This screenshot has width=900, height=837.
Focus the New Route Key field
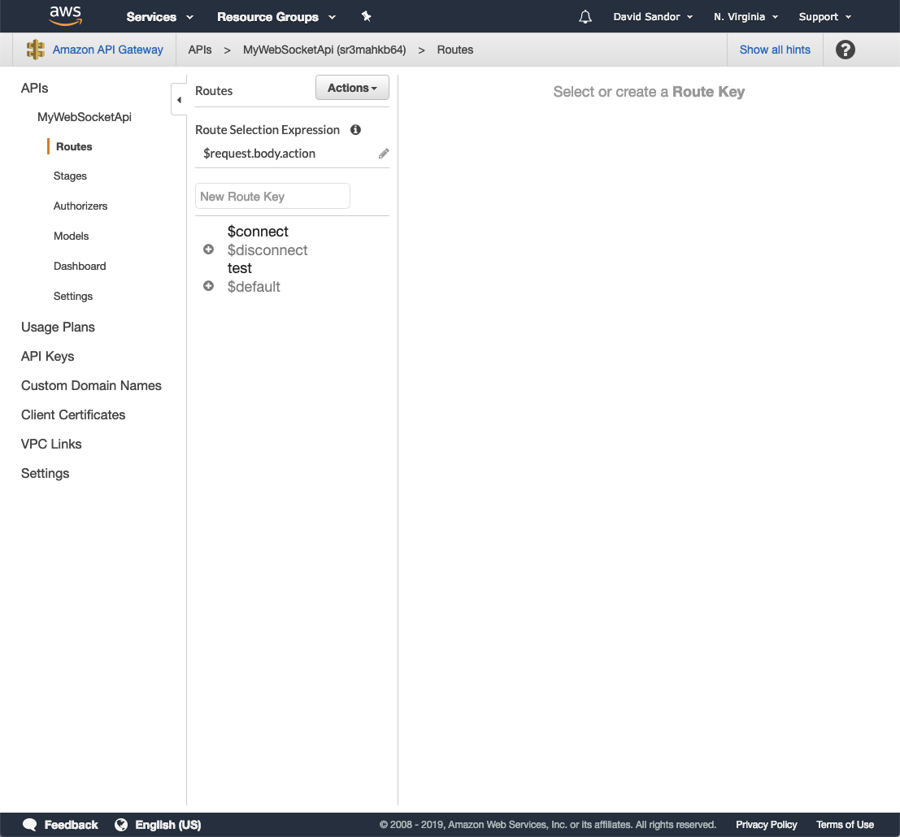272,196
